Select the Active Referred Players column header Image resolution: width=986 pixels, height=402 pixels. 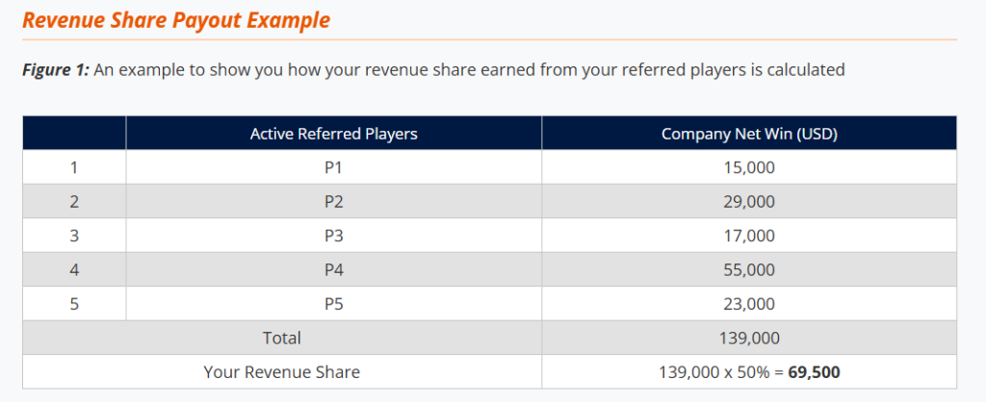(x=333, y=134)
